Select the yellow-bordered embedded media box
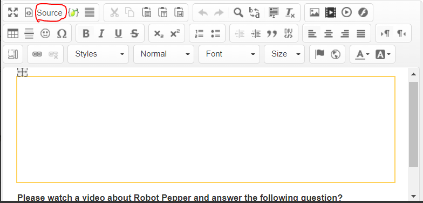This screenshot has height=203, width=423. (x=206, y=129)
